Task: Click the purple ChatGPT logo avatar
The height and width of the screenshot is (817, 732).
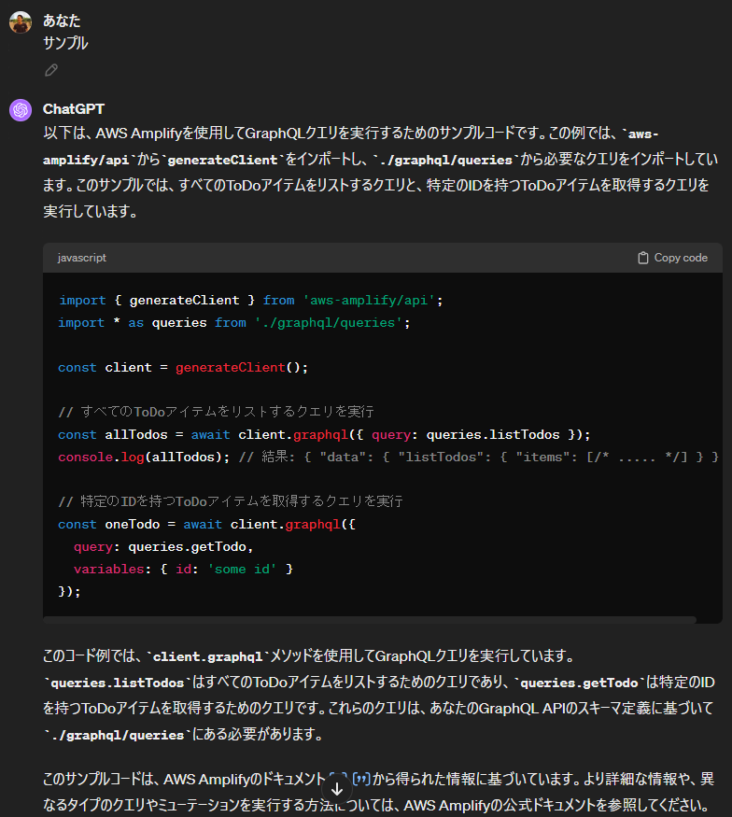Action: [x=21, y=110]
